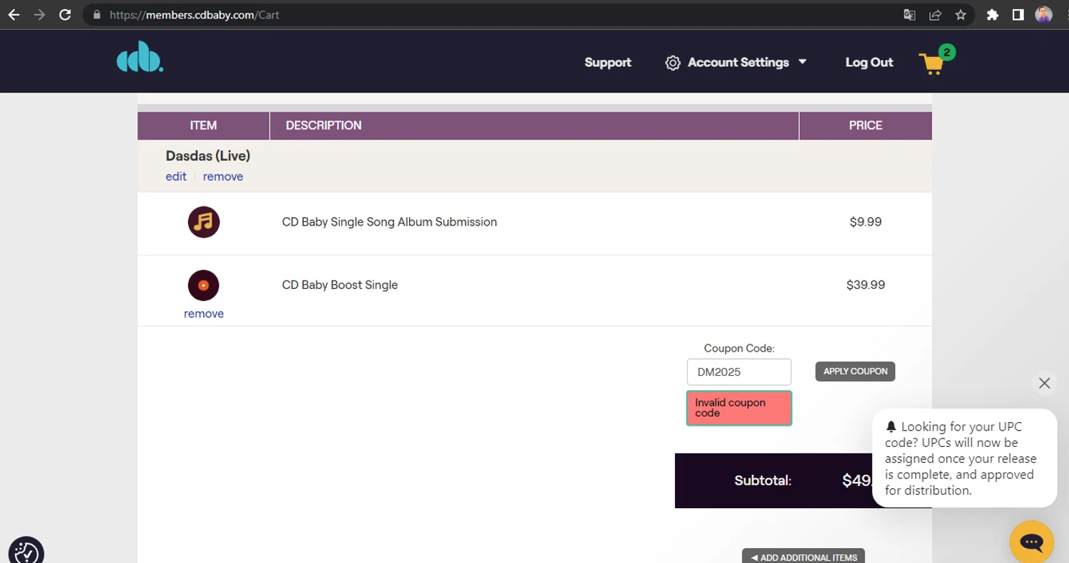Viewport: 1069px width, 563px height.
Task: Click the Dasdas (Live) release title
Action: click(208, 156)
